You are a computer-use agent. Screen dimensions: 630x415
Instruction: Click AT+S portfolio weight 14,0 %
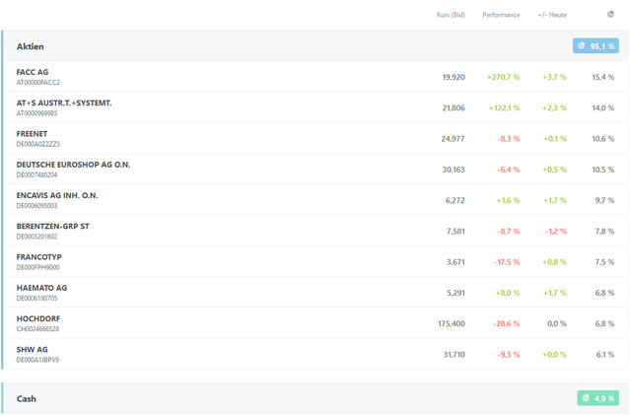tap(603, 108)
